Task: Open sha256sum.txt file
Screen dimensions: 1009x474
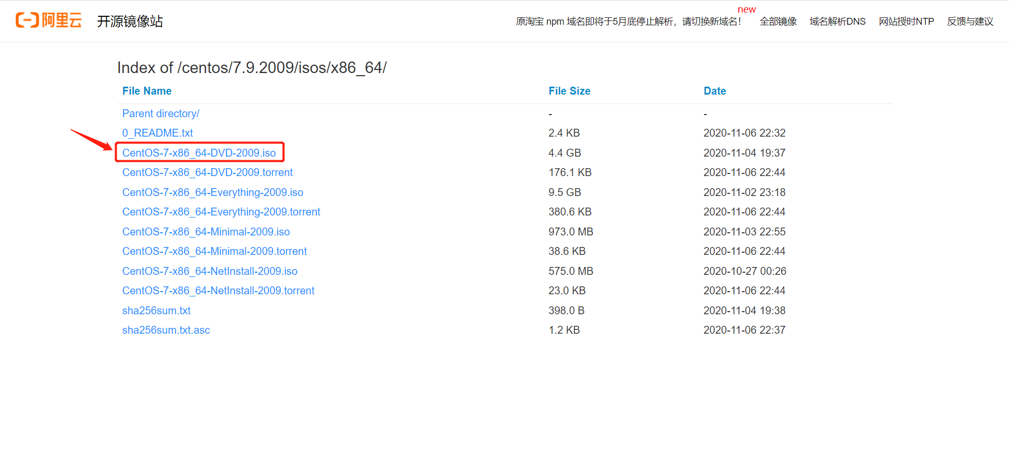Action: tap(157, 311)
